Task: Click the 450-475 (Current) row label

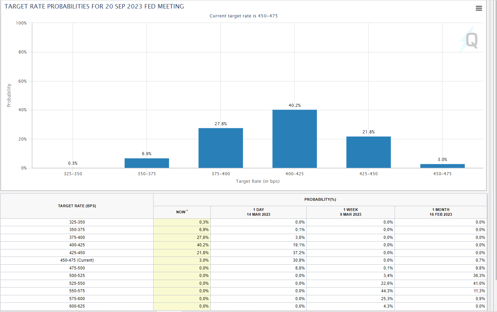Action: tap(77, 260)
